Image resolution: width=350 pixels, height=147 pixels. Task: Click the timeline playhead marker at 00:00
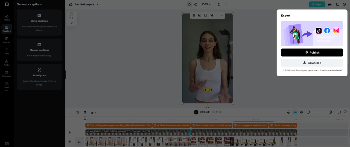pyautogui.click(x=85, y=118)
